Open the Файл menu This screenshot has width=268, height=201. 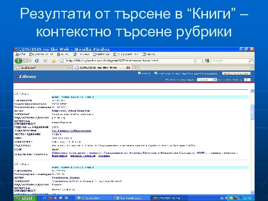point(20,54)
